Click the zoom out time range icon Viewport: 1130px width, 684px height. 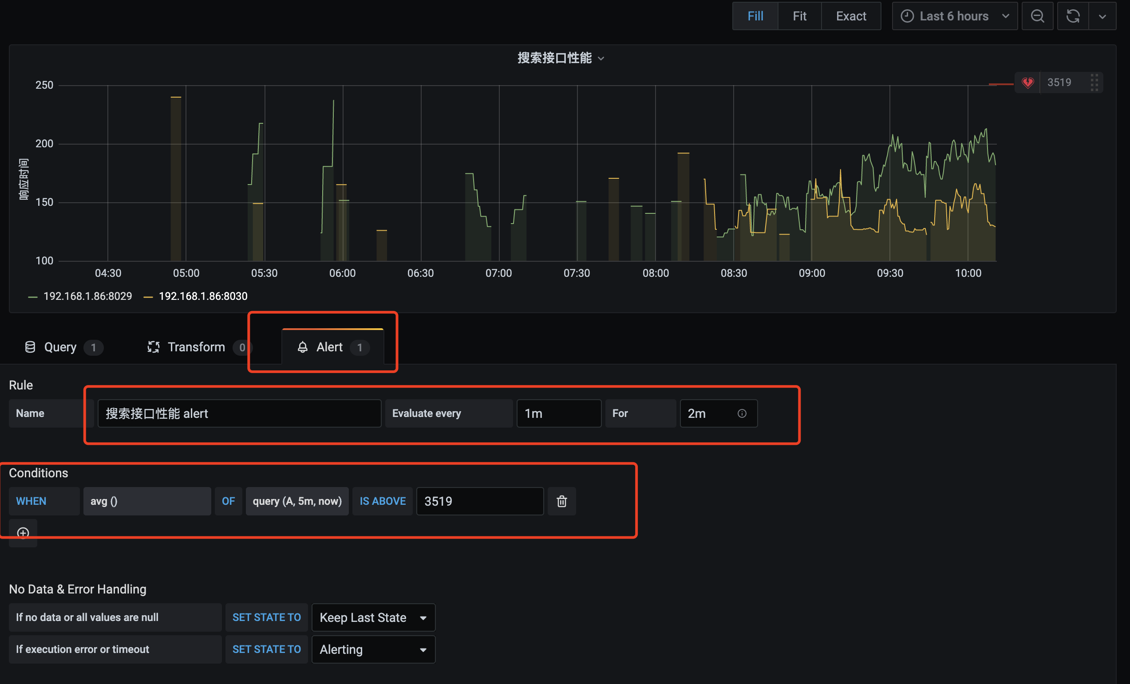pyautogui.click(x=1037, y=16)
